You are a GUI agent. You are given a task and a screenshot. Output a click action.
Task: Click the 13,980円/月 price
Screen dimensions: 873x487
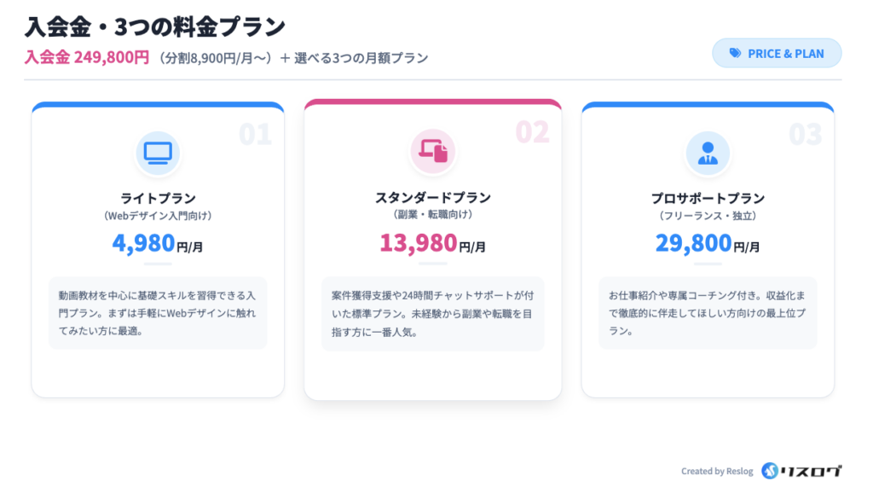[x=433, y=244]
